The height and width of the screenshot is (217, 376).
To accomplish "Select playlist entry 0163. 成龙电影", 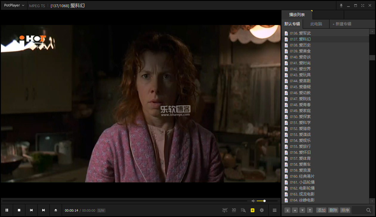I will click(325, 194).
